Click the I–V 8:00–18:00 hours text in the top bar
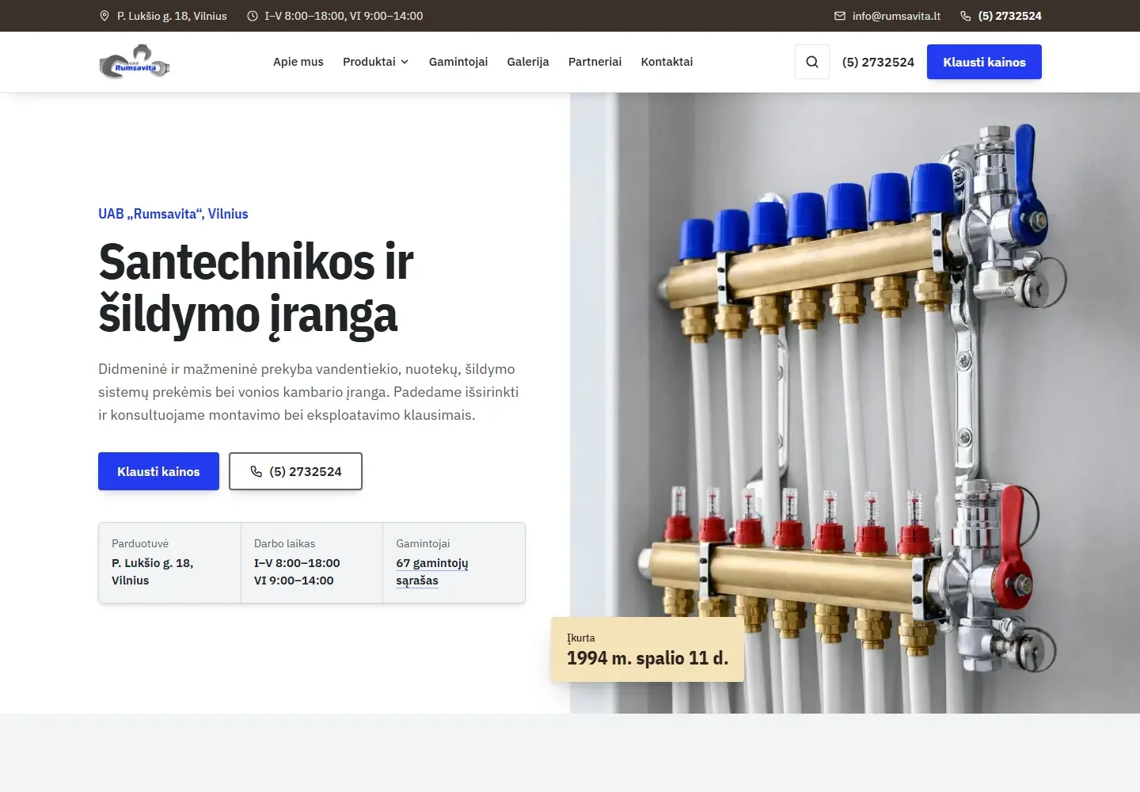This screenshot has width=1140, height=792. [x=344, y=16]
